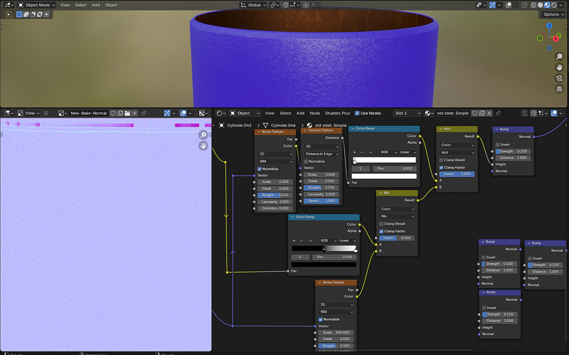The image size is (569, 355).
Task: Click fake user shield for New-Bake-Normal
Action: [113, 113]
